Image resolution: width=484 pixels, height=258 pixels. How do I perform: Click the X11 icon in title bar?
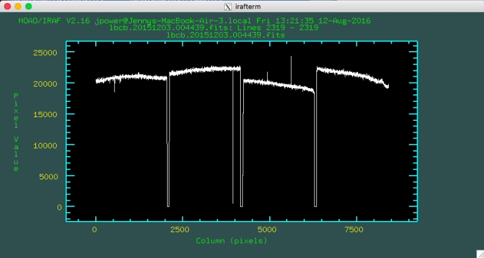coord(228,6)
